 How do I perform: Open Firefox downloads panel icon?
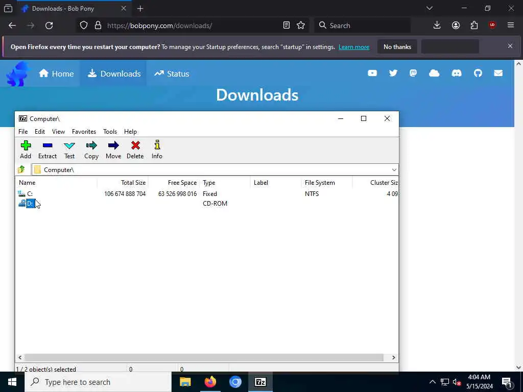coord(437,26)
